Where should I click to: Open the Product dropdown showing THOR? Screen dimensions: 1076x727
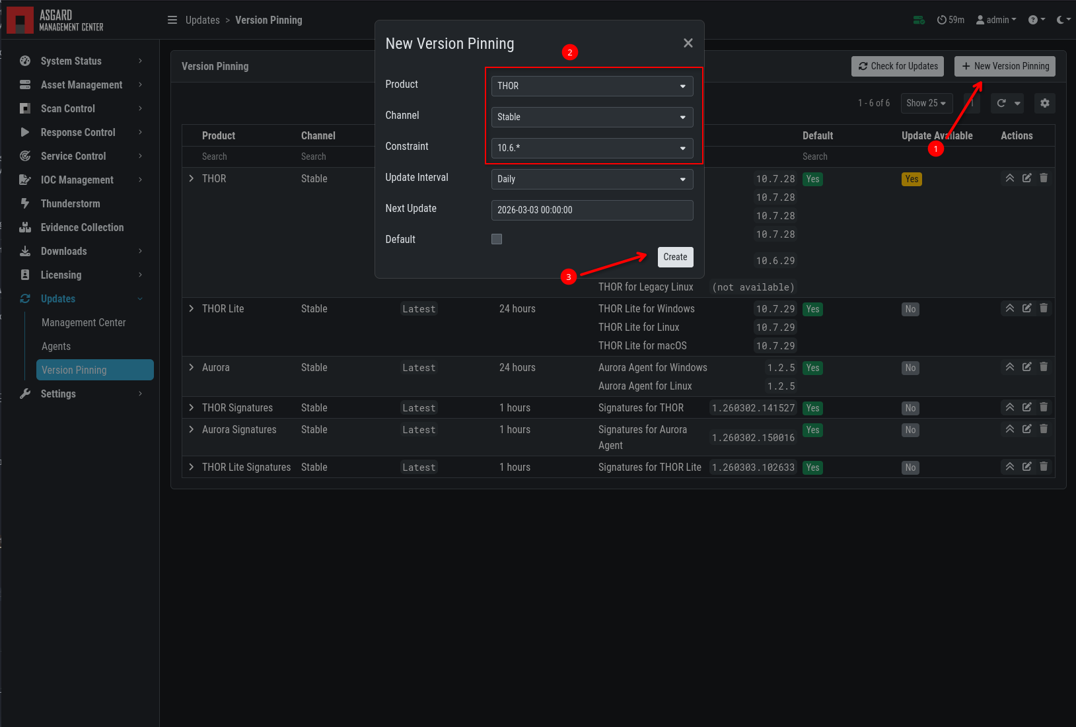point(592,86)
